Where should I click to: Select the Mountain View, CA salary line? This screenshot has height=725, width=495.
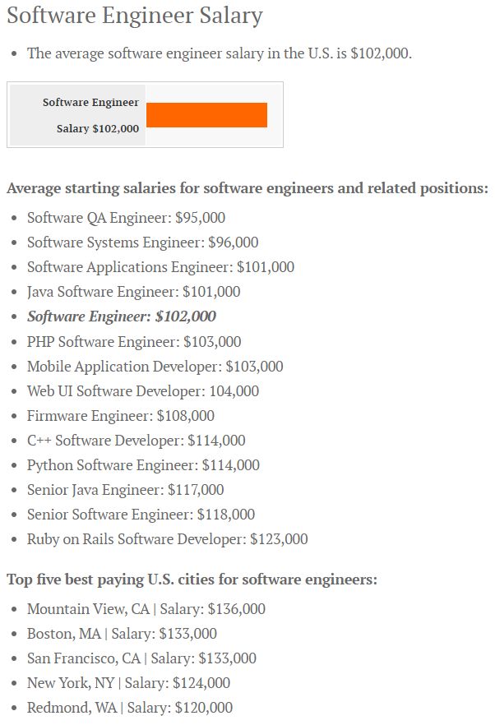[146, 609]
